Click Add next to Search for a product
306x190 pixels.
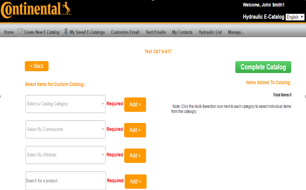(x=135, y=181)
